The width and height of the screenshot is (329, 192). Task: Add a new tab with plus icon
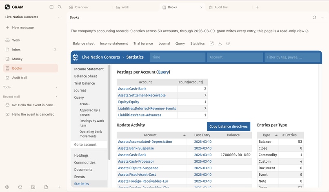tap(257, 7)
